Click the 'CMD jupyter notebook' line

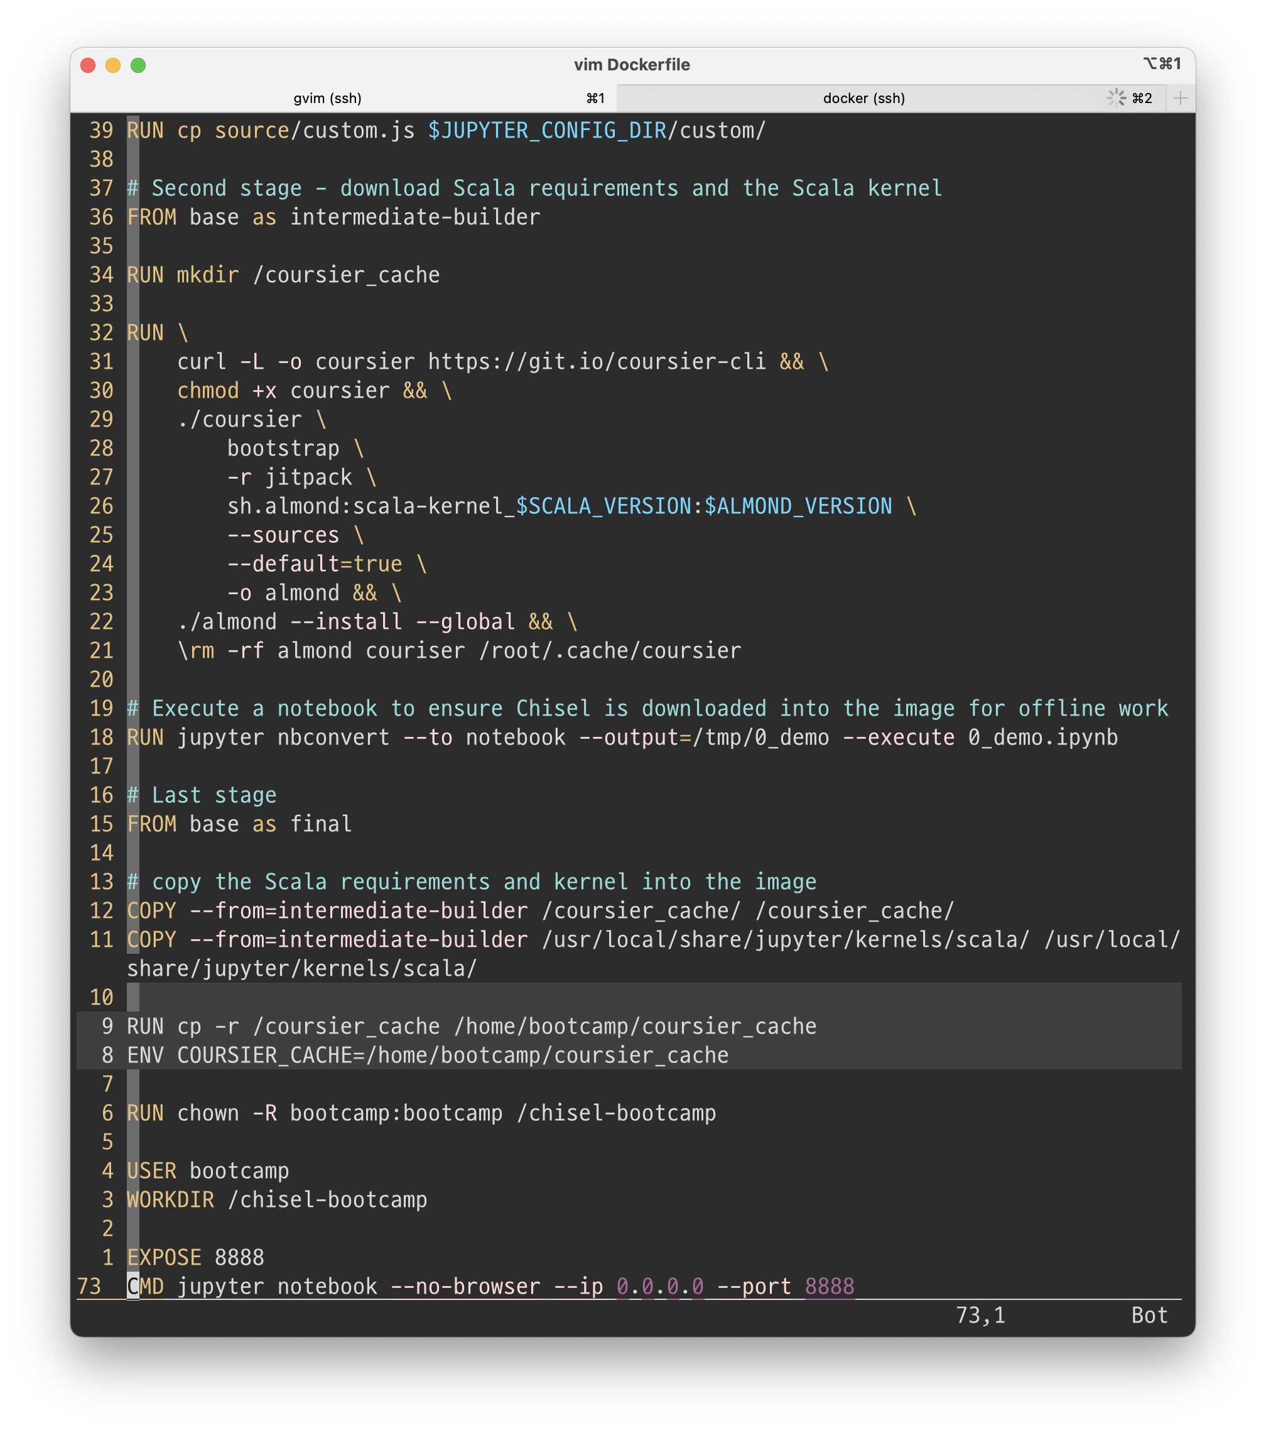tap(490, 1287)
